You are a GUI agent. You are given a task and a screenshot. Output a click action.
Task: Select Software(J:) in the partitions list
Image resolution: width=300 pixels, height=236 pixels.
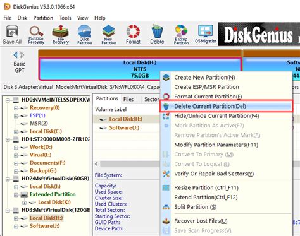124,128
